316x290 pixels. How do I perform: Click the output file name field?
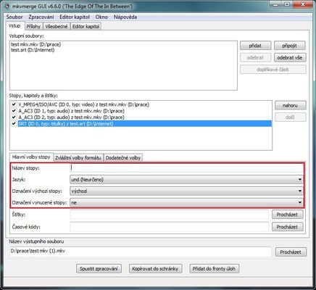point(141,252)
